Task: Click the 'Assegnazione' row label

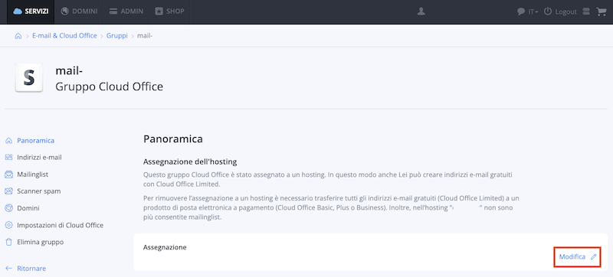Action: (165, 247)
